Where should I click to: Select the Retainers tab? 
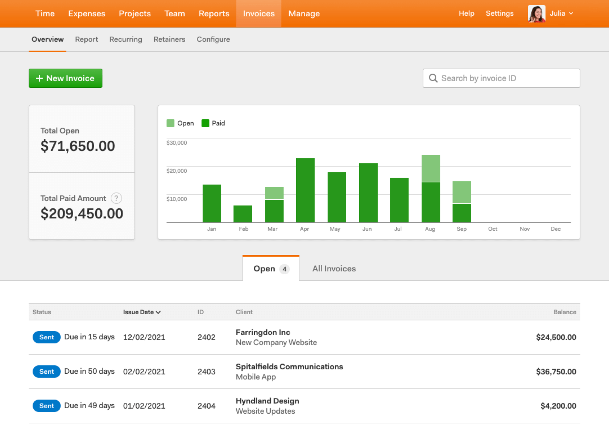(169, 39)
